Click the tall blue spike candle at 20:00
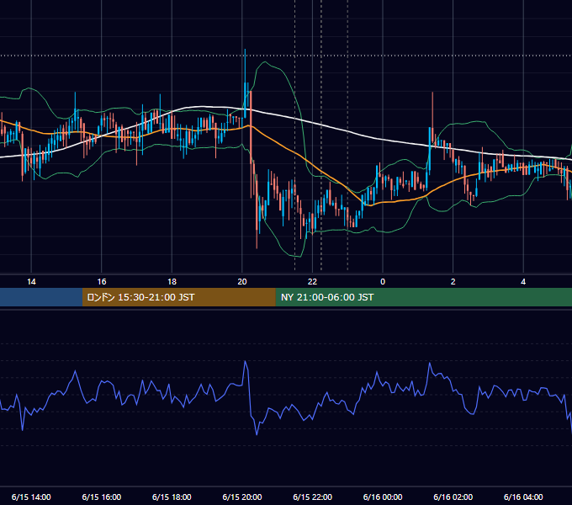The width and height of the screenshot is (572, 505). (x=245, y=83)
